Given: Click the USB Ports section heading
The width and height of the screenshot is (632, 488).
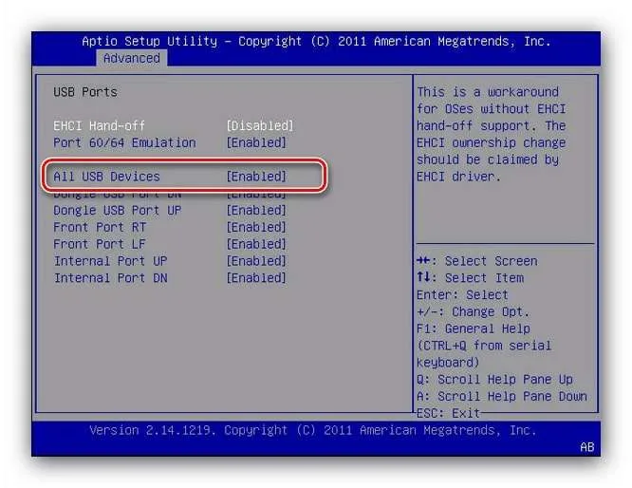Looking at the screenshot, I should [x=85, y=92].
